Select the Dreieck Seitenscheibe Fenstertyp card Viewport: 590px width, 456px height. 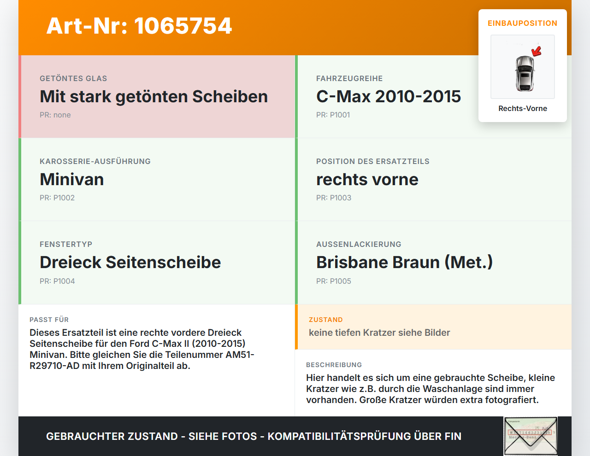157,263
